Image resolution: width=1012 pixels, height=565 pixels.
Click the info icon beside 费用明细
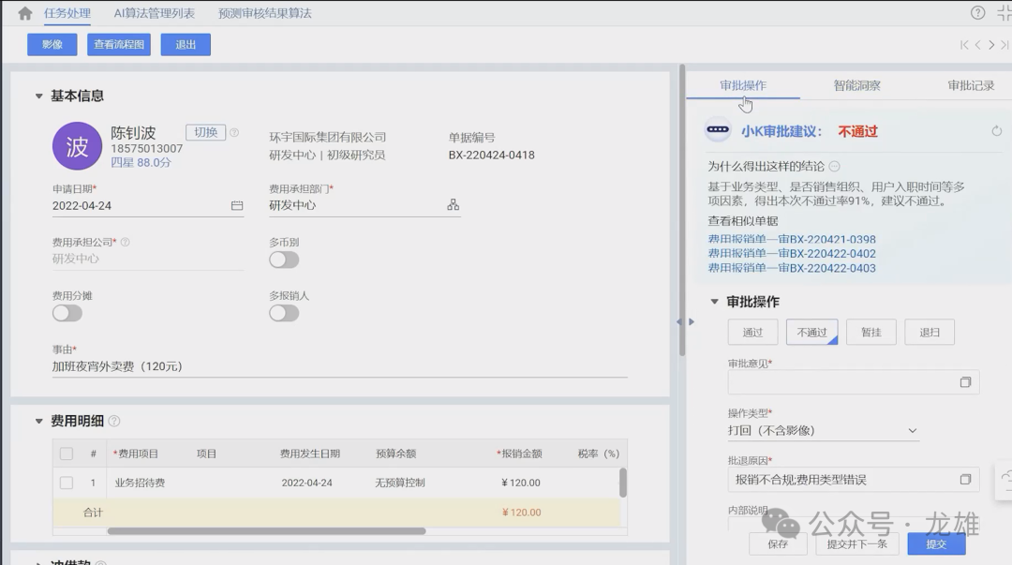pos(114,422)
